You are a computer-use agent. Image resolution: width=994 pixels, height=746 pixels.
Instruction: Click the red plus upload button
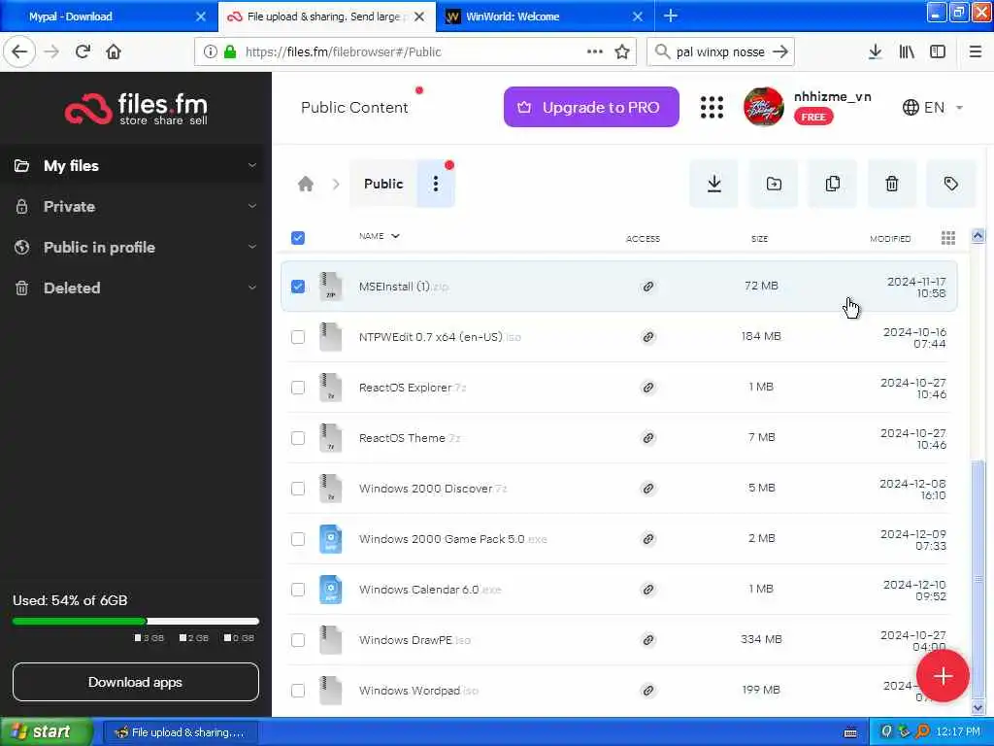942,676
